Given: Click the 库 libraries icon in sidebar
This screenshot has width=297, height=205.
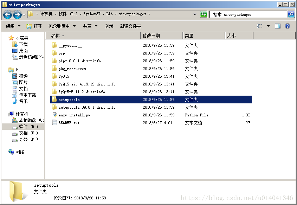Looking at the screenshot, I should point(11,70).
